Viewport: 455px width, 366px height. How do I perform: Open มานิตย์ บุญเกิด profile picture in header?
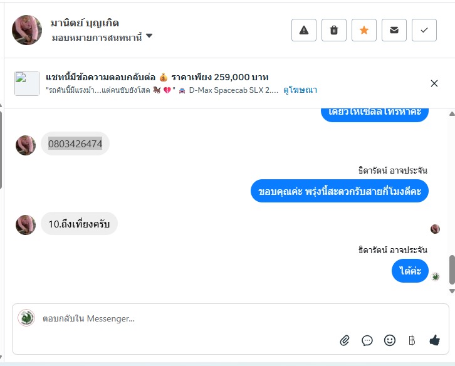[27, 30]
